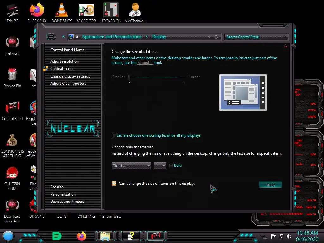
Task: Click the display scaling preview image
Action: pos(243,93)
